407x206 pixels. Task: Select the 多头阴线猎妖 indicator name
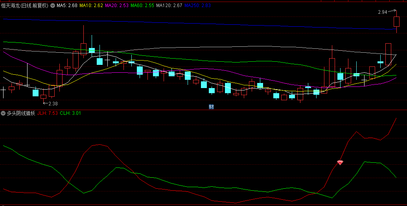pyautogui.click(x=21, y=113)
